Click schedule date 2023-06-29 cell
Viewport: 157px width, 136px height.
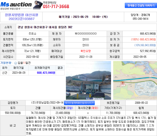[19, 73]
